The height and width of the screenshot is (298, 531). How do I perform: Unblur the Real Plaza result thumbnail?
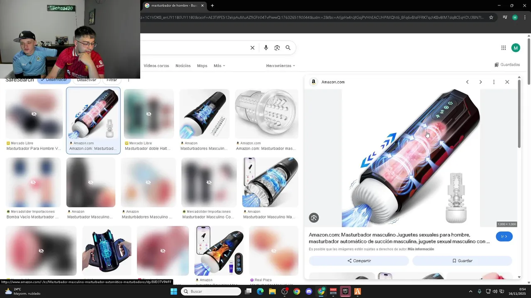click(x=274, y=251)
